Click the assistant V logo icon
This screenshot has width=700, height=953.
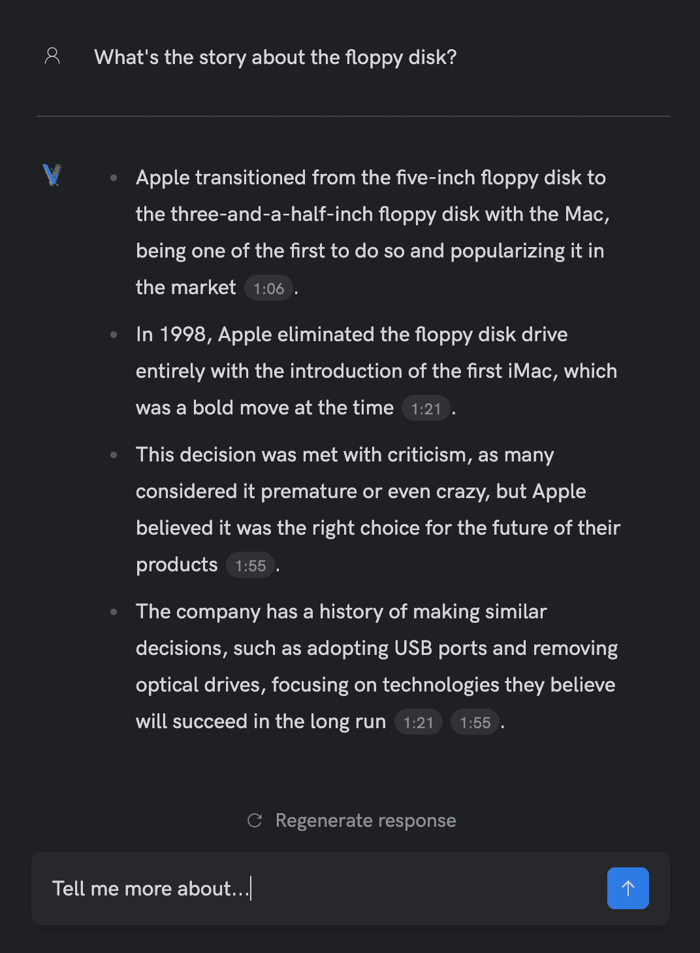[52, 175]
